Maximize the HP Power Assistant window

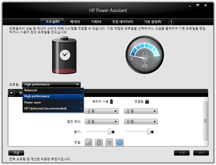(x=198, y=5)
